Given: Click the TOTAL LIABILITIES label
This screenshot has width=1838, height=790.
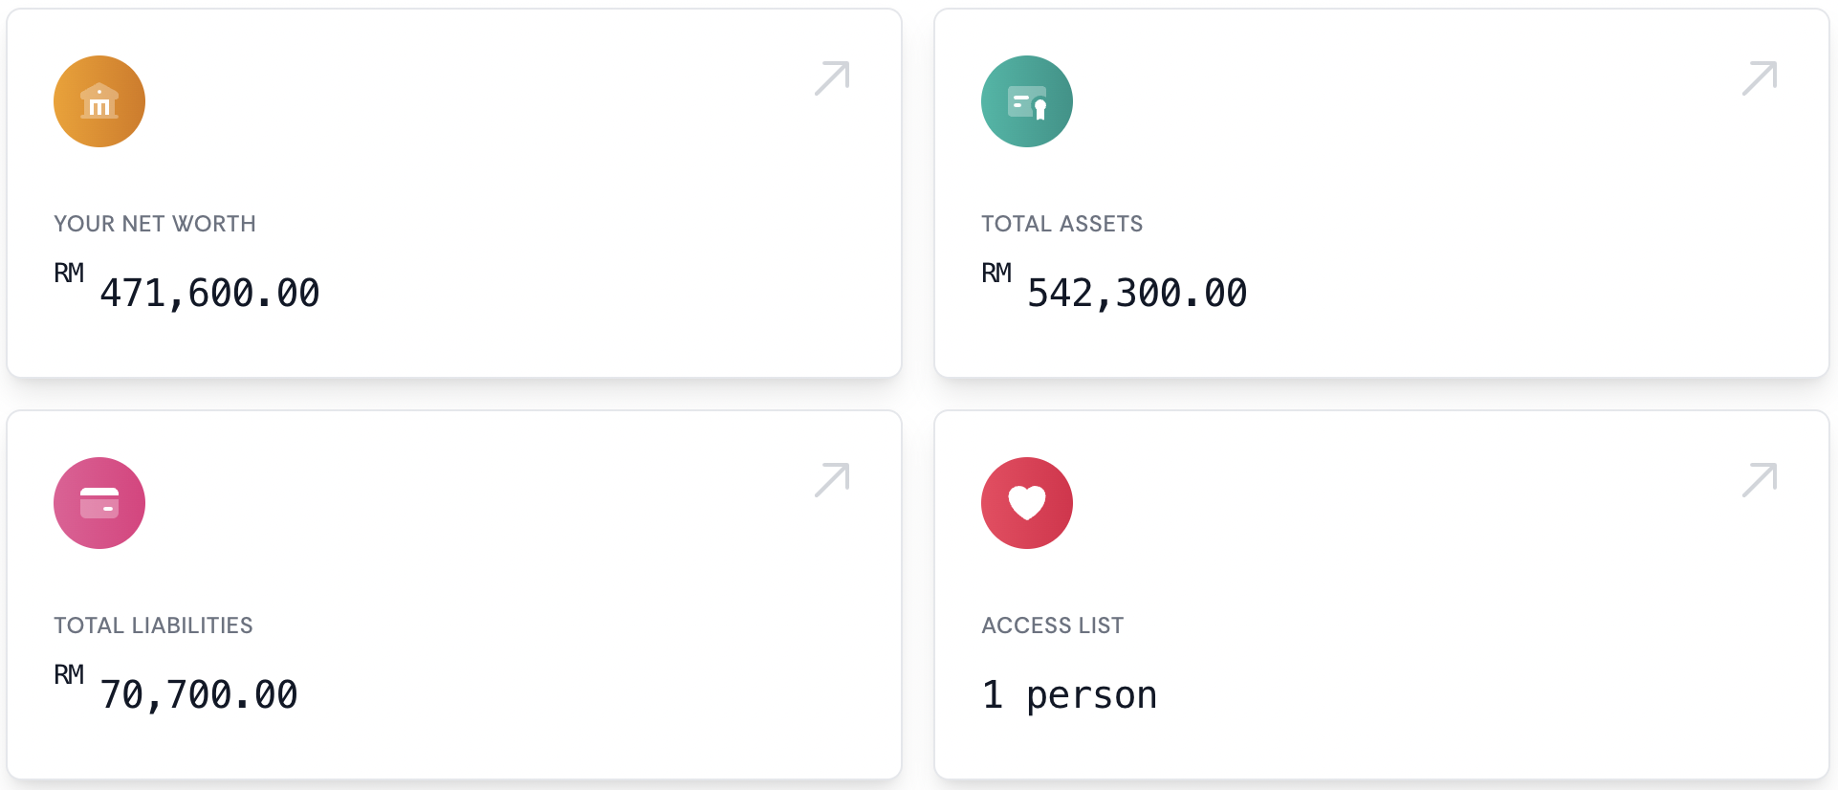Looking at the screenshot, I should [x=153, y=625].
